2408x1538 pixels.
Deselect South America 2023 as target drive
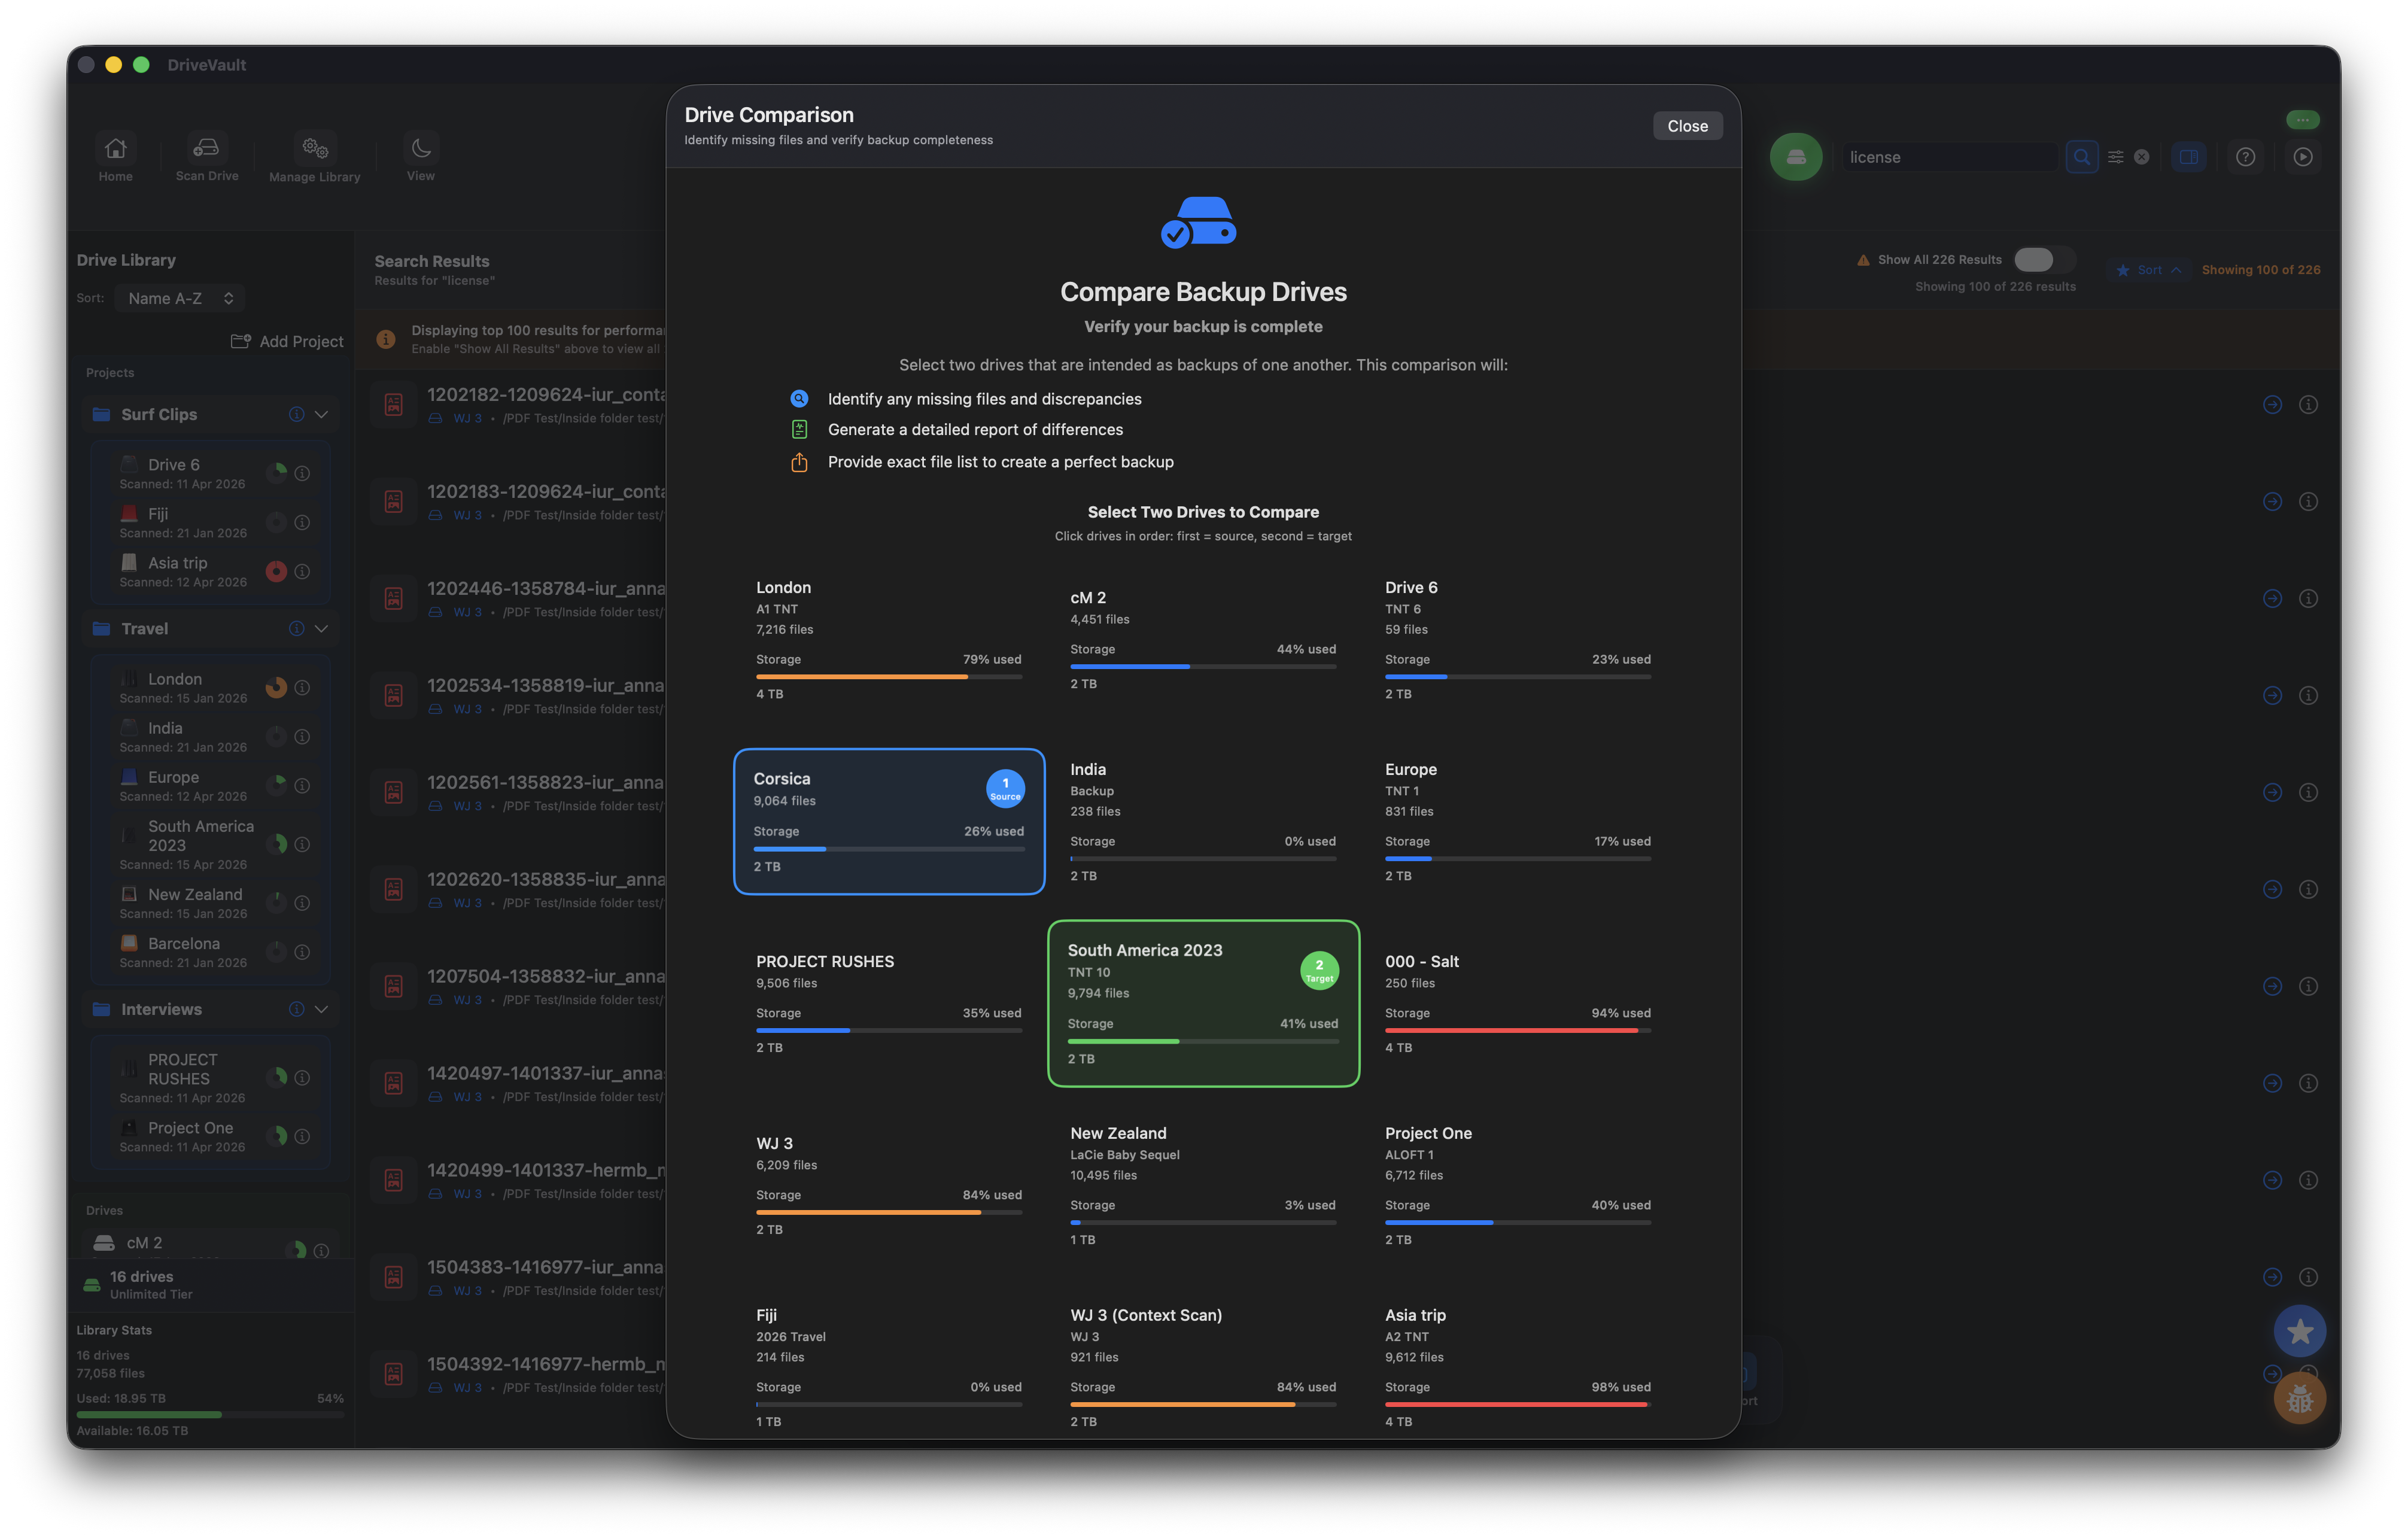[1203, 1003]
